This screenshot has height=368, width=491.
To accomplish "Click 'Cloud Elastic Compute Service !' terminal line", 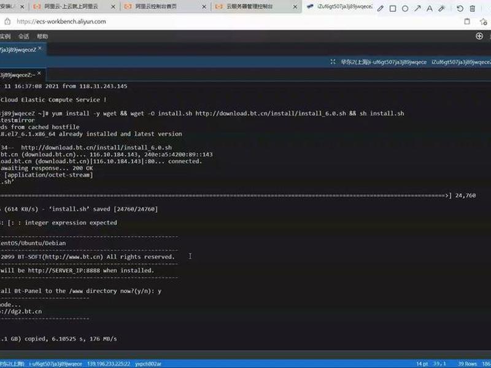I will click(53, 100).
